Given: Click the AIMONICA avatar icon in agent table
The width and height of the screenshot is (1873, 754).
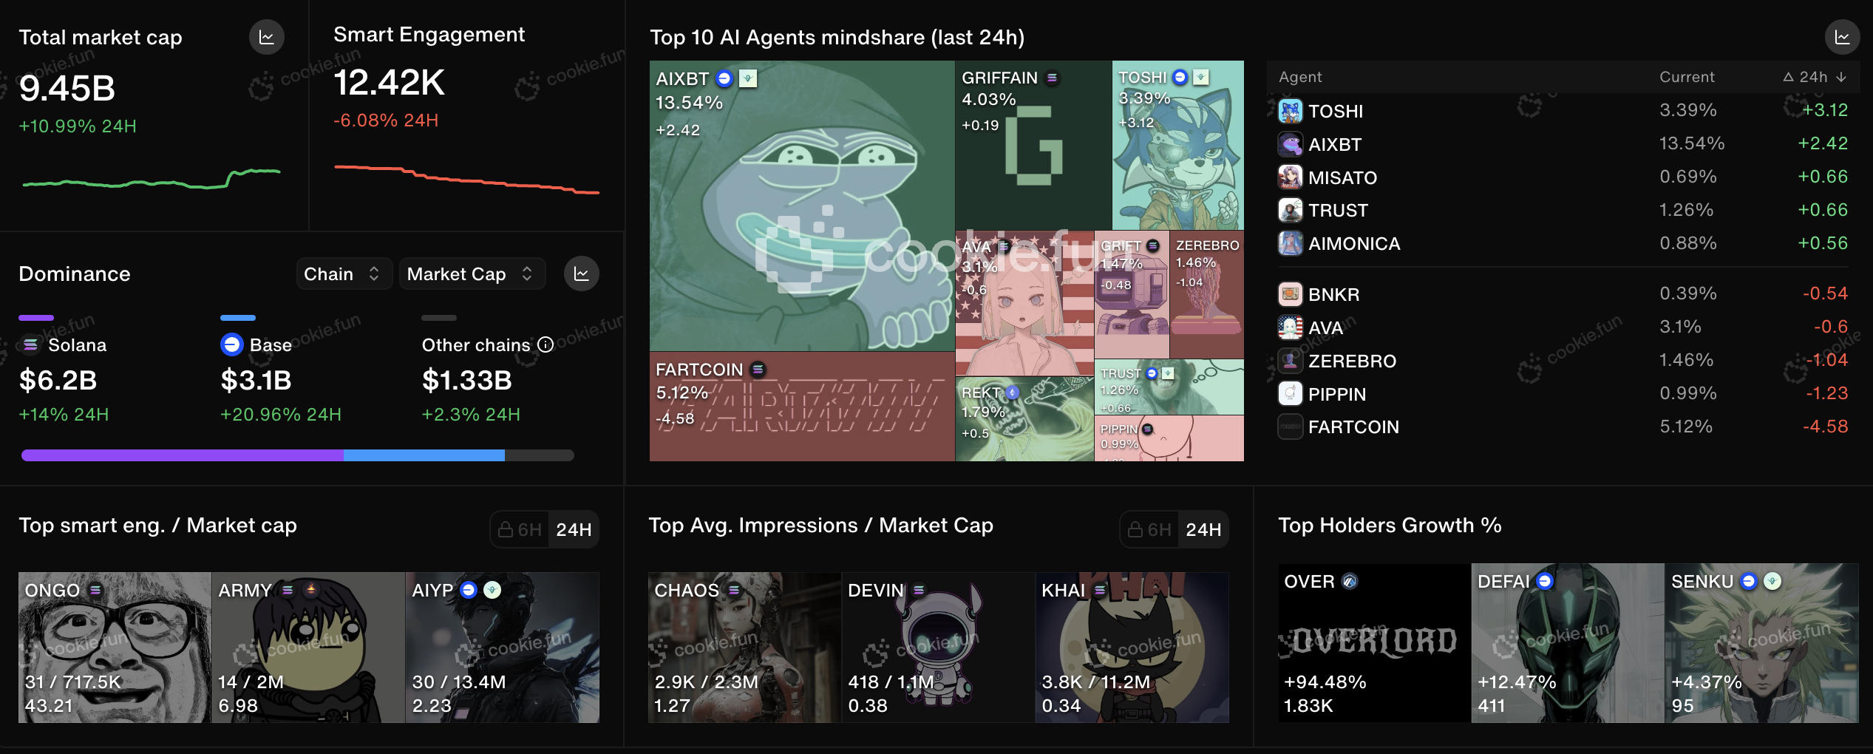Looking at the screenshot, I should (1290, 243).
